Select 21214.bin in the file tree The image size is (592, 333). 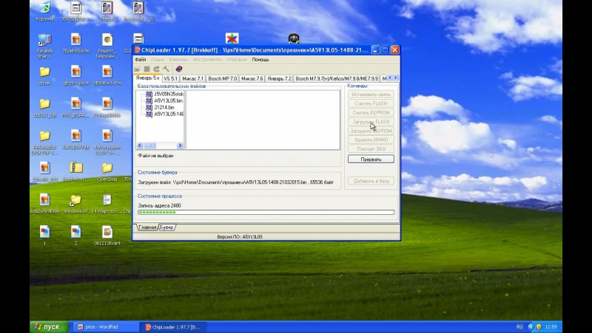coord(160,107)
